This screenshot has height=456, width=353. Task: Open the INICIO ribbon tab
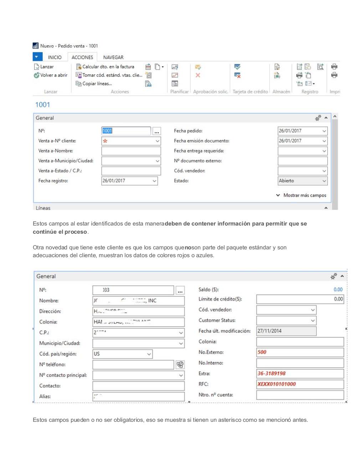pyautogui.click(x=55, y=57)
